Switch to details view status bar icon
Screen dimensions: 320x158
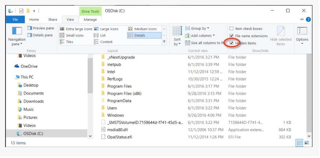coord(299,143)
